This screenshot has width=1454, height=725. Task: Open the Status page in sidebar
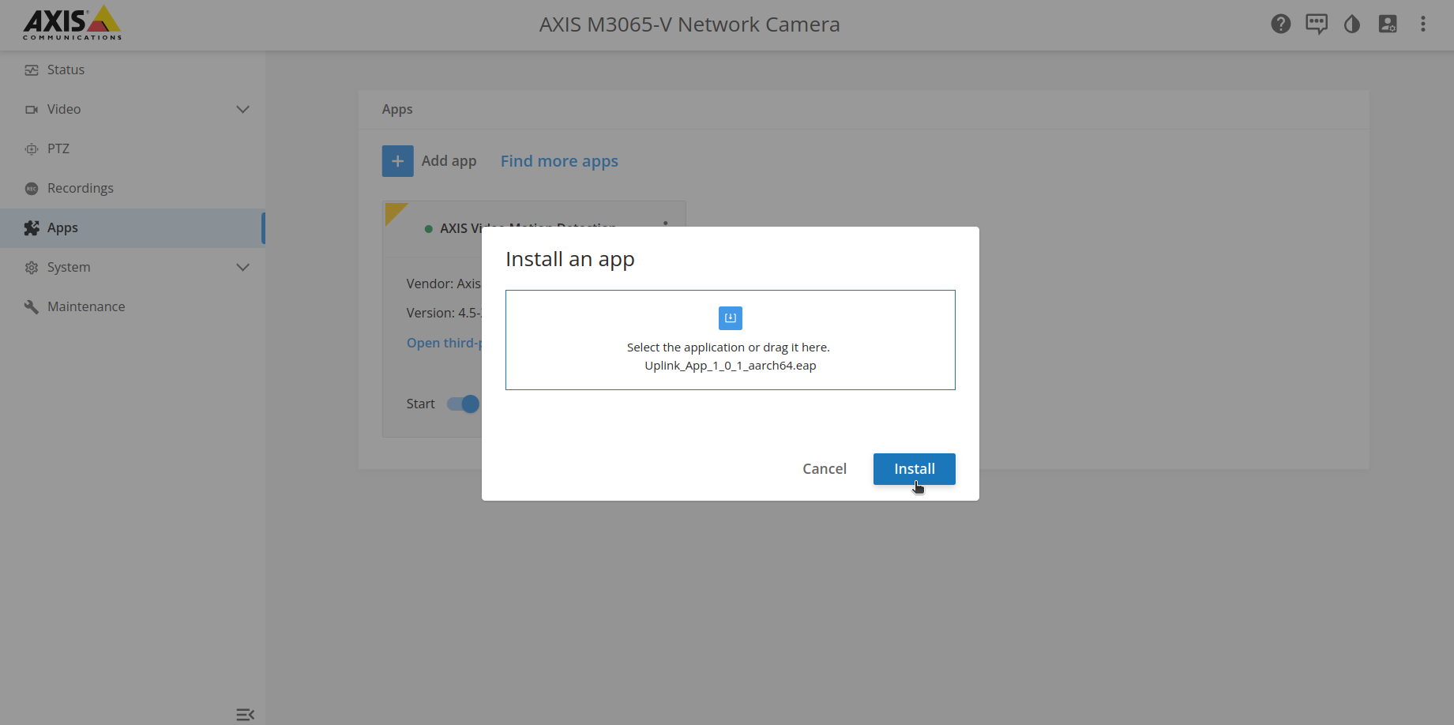tap(66, 70)
